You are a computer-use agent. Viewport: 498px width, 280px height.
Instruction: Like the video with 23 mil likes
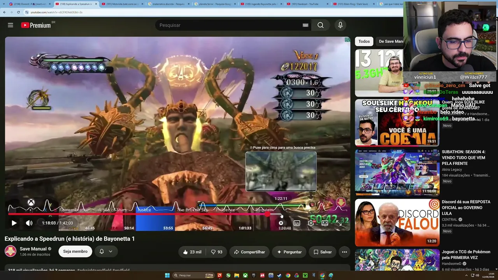coord(192,252)
